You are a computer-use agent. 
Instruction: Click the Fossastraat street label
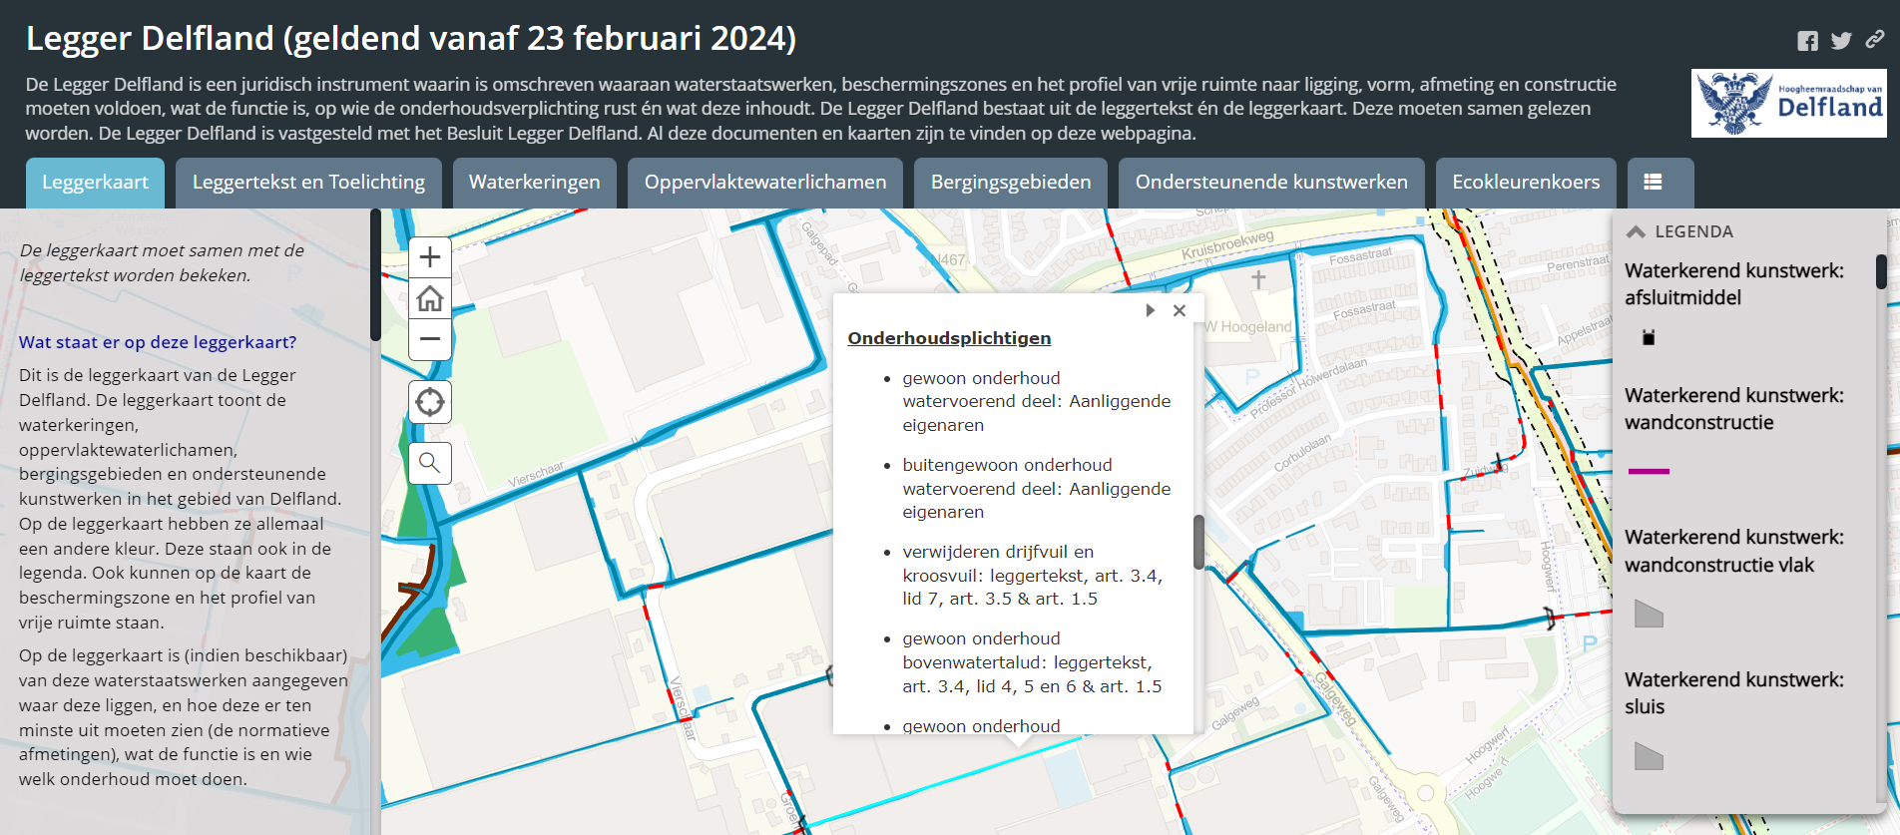point(1360,255)
